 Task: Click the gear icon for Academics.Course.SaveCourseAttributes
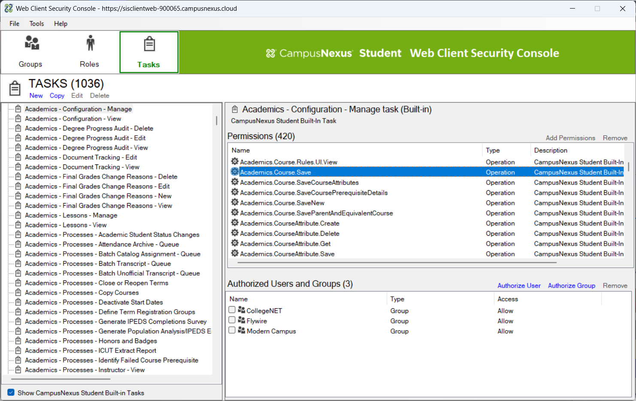[x=235, y=182]
